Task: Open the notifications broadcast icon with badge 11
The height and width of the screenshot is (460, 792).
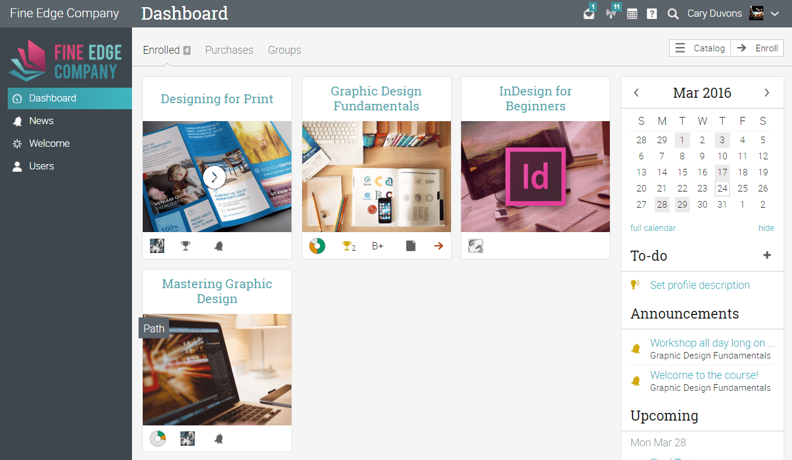Action: [x=611, y=14]
